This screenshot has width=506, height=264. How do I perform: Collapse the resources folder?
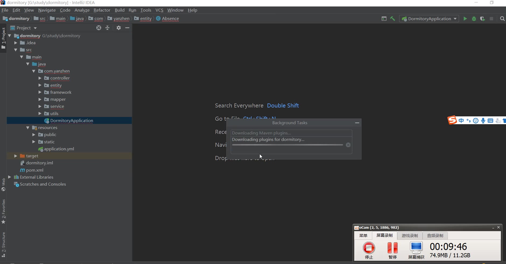(x=28, y=128)
